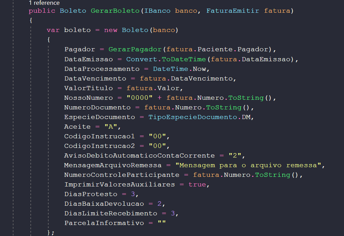The width and height of the screenshot is (344, 236).
Task: Select the IBanco interface type
Action: 157,11
